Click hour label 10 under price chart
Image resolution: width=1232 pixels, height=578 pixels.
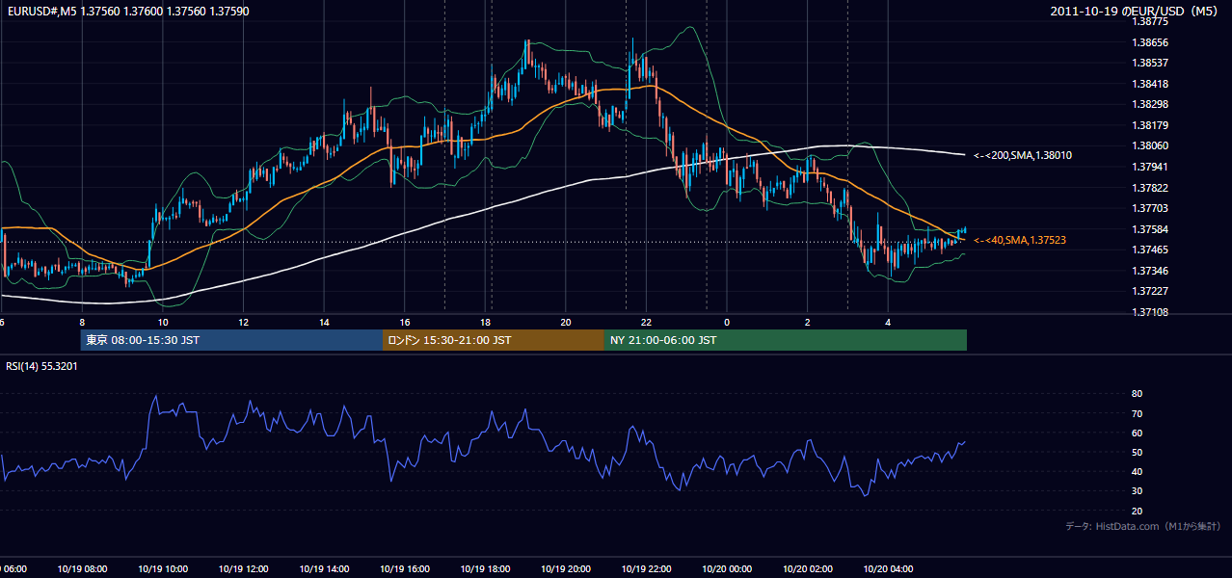[162, 322]
